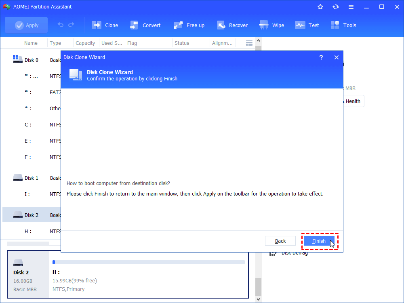This screenshot has width=404, height=303.
Task: Open help in Disk Clone Wizard
Action: point(321,57)
